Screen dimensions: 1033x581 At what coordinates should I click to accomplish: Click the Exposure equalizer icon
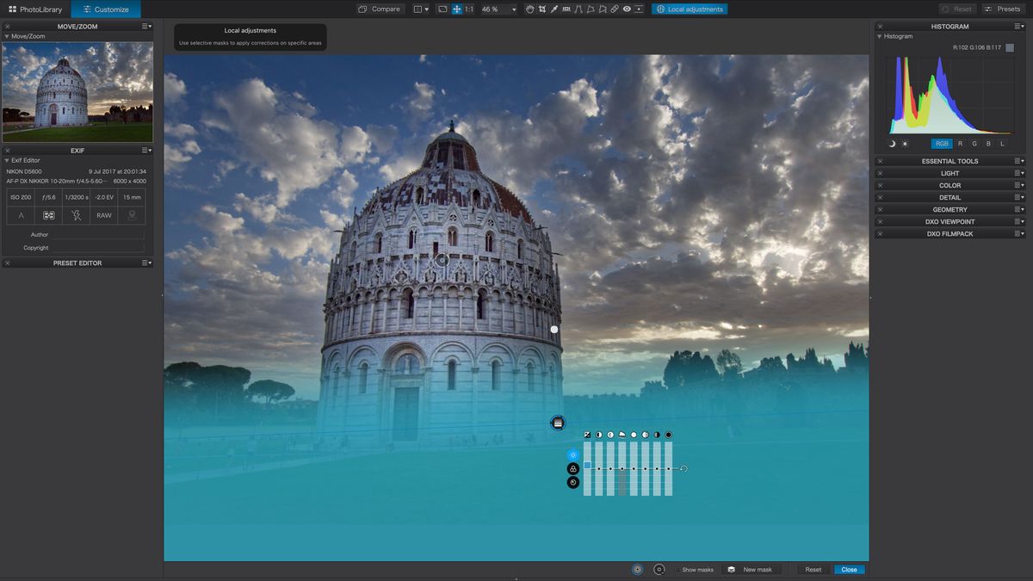[587, 435]
